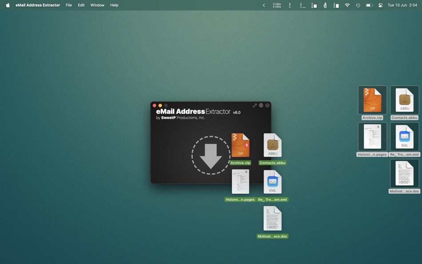Open the Apple menu
This screenshot has width=422, height=264.
(x=8, y=5)
